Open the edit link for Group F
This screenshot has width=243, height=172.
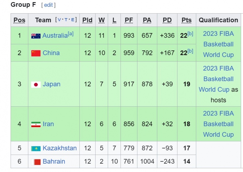click(48, 5)
